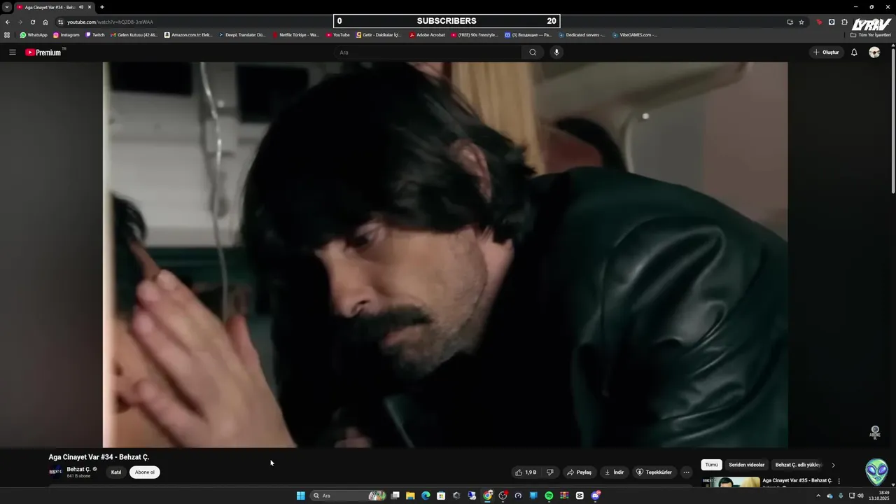Bookmark this page with star icon

801,22
